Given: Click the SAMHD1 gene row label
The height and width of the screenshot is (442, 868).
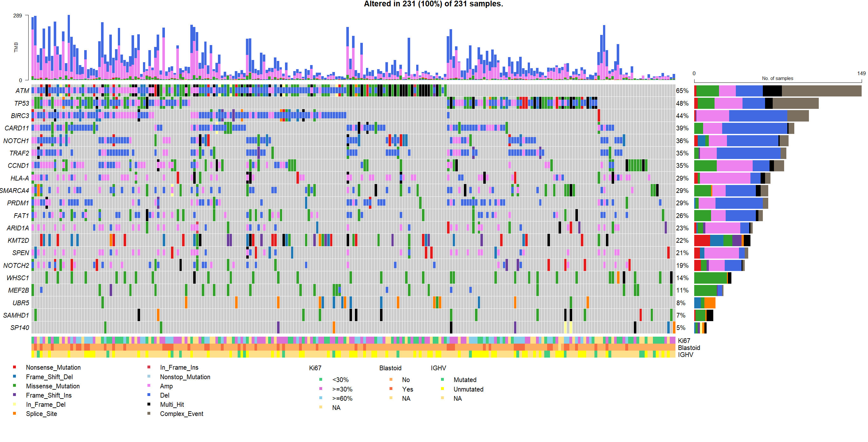Looking at the screenshot, I should (16, 315).
